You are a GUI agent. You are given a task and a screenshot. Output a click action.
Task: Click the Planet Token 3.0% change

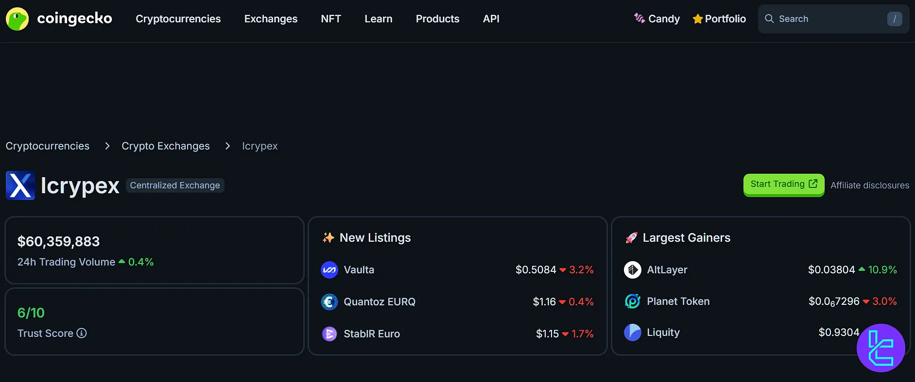tap(884, 301)
